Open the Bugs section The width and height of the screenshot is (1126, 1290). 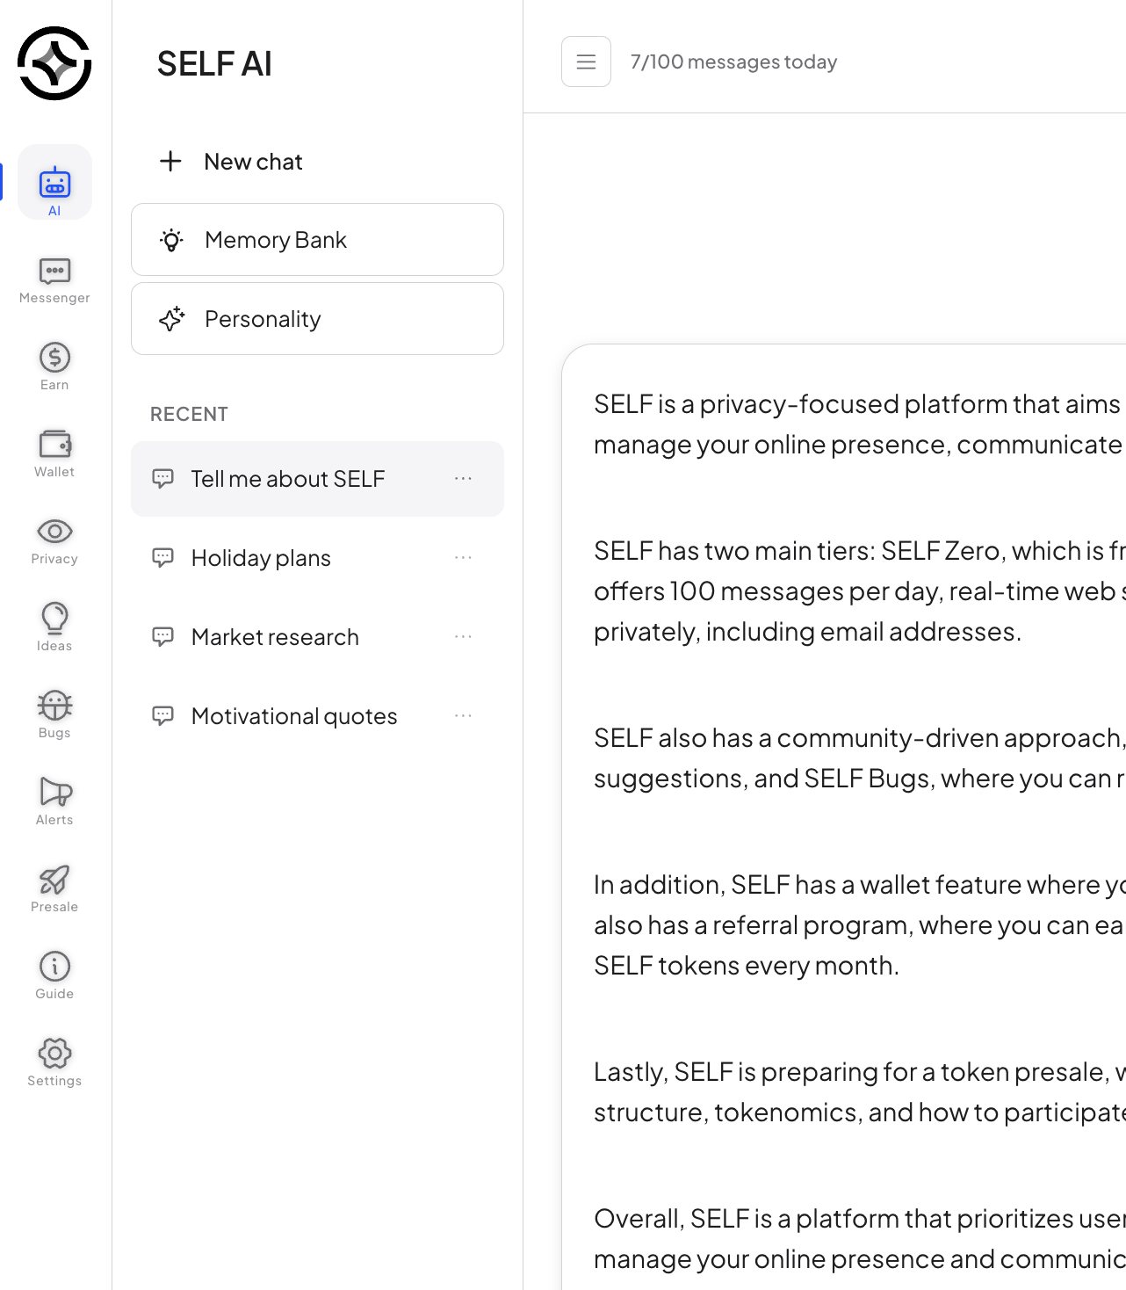pos(54,714)
